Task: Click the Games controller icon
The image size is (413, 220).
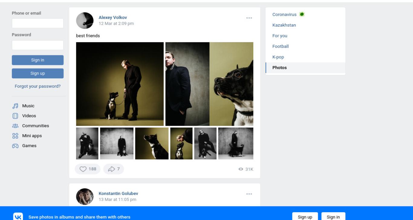Action: click(x=15, y=146)
